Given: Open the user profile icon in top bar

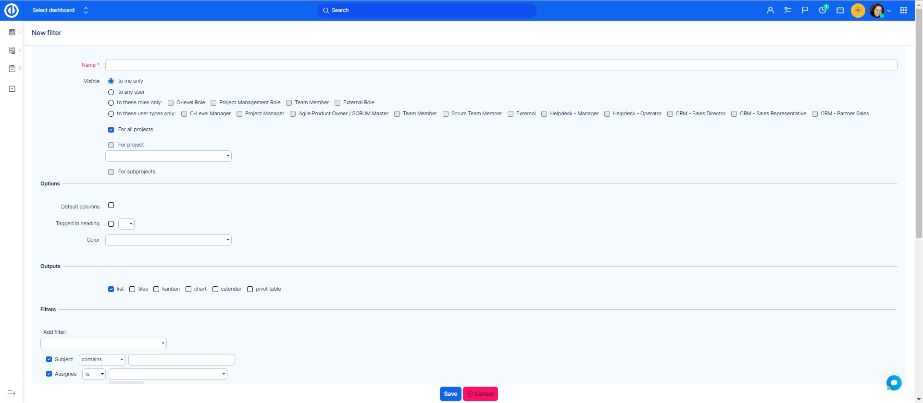Looking at the screenshot, I should pyautogui.click(x=770, y=10).
